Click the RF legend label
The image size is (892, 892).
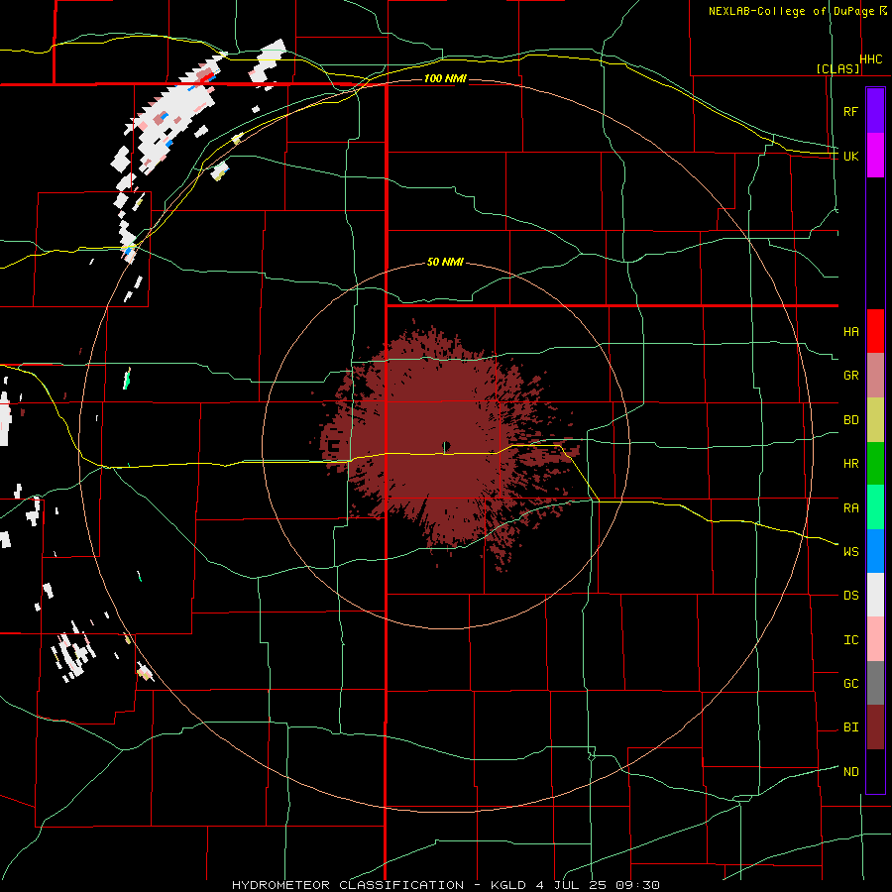(850, 111)
